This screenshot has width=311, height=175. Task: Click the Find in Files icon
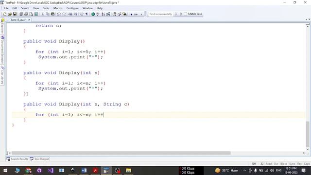(x=124, y=14)
